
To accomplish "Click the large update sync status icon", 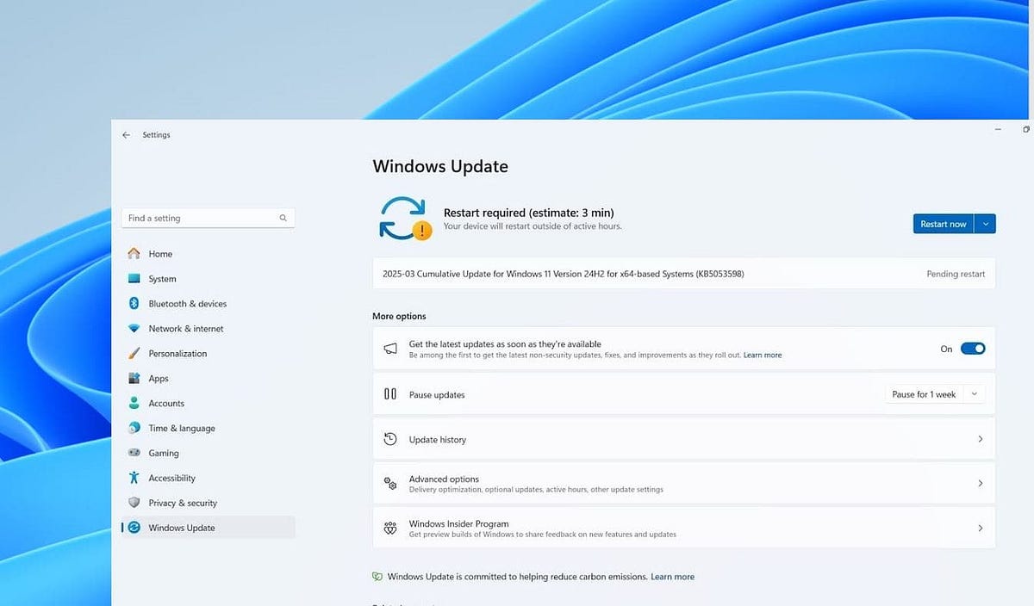I will (405, 219).
